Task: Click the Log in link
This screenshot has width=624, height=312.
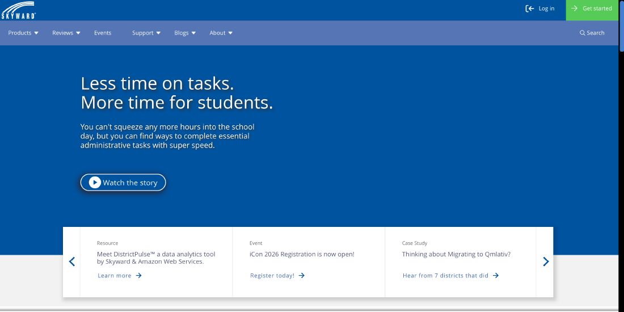Action: (x=546, y=9)
